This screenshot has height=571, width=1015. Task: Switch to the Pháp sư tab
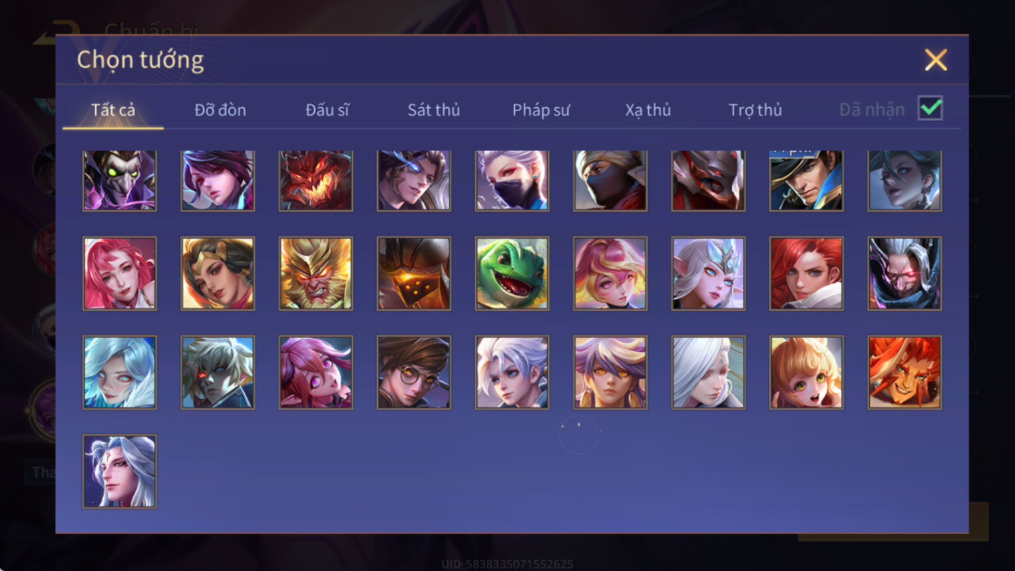(541, 110)
